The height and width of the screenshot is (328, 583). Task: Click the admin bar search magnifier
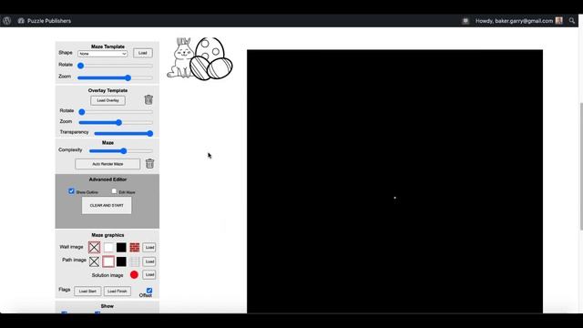(x=572, y=21)
